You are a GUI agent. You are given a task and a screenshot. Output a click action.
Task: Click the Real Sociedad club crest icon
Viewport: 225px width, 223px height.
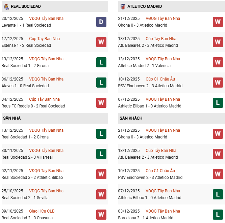[6, 6]
